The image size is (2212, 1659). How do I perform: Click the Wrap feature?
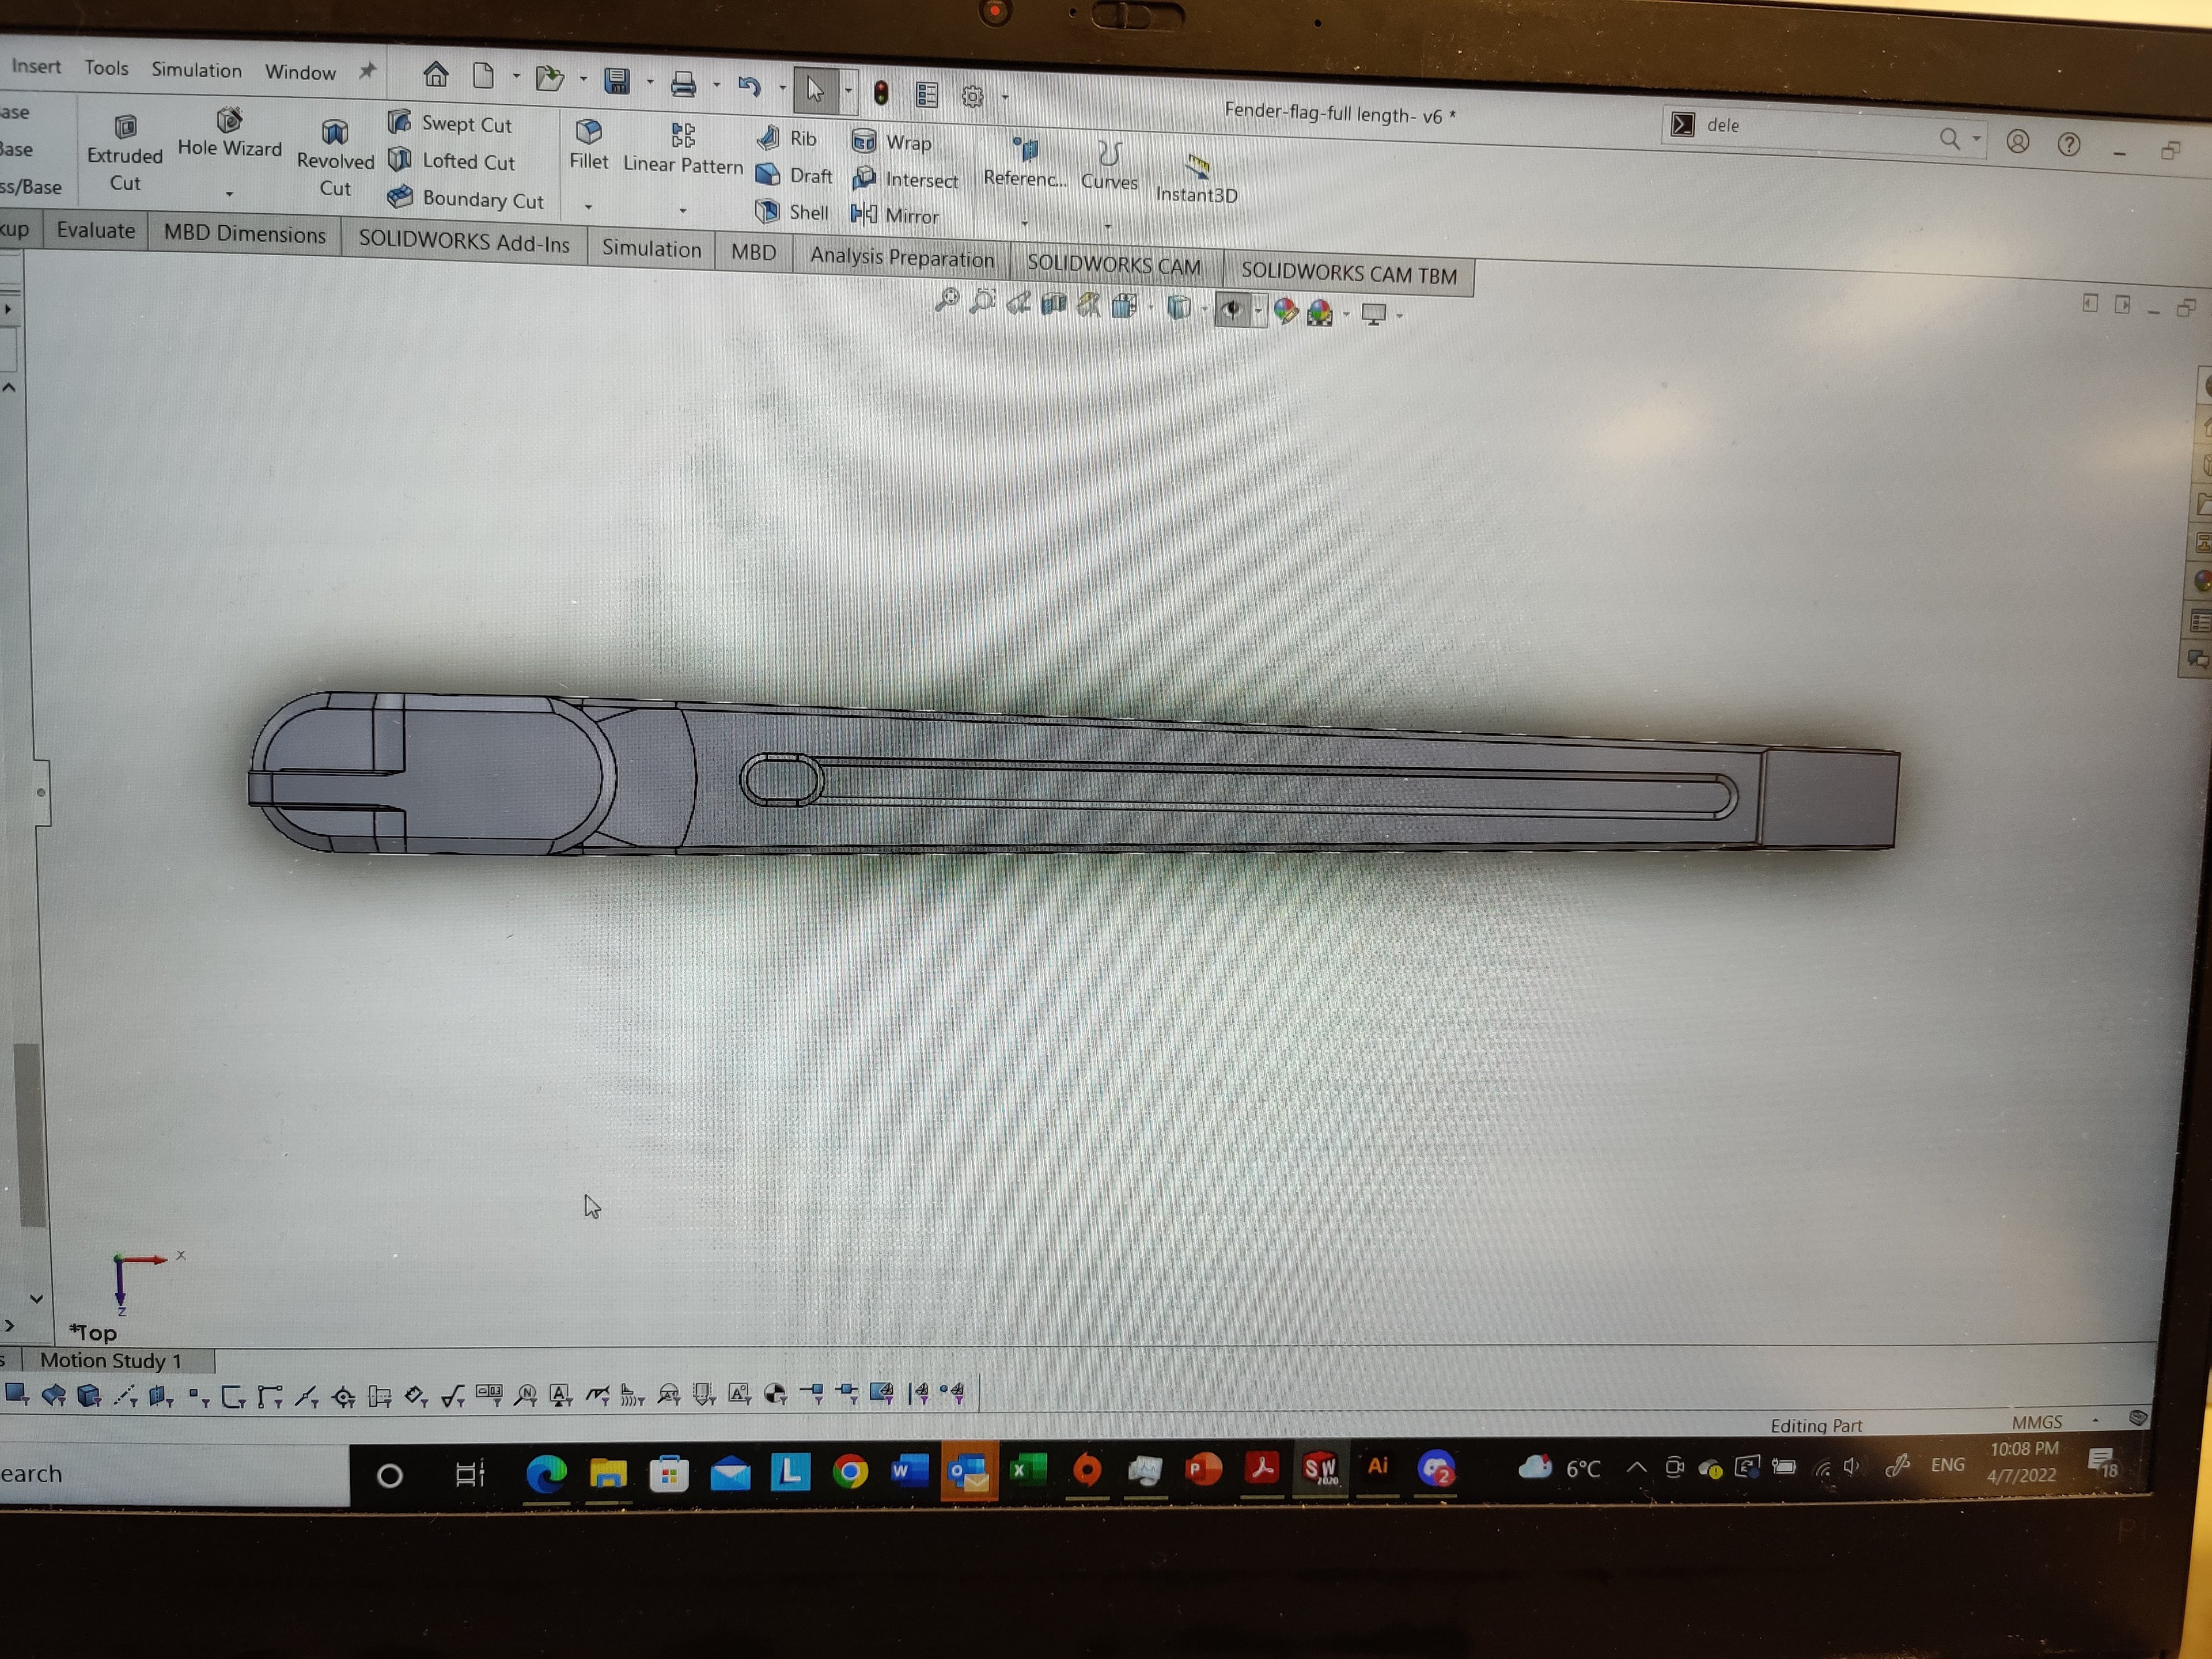(891, 142)
